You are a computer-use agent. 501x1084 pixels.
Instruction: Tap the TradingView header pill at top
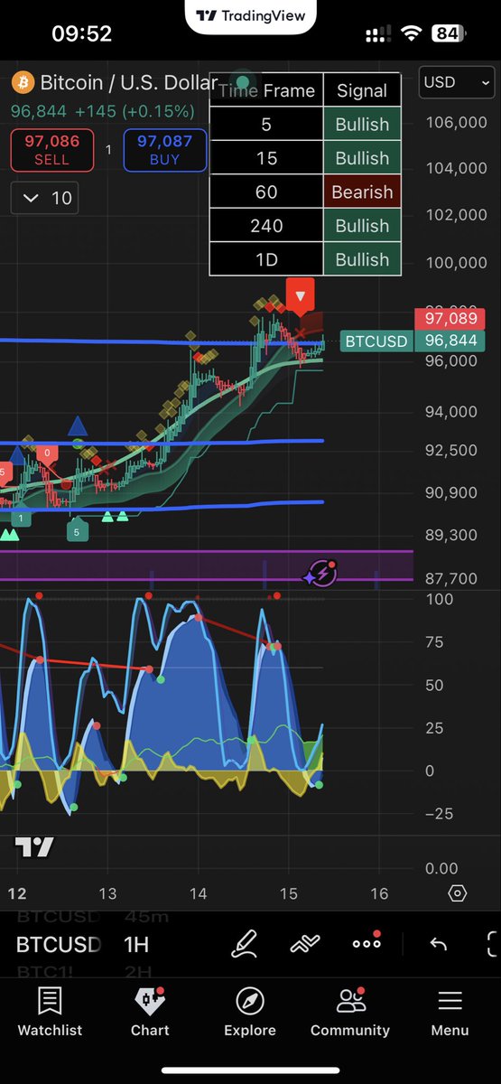click(x=252, y=15)
